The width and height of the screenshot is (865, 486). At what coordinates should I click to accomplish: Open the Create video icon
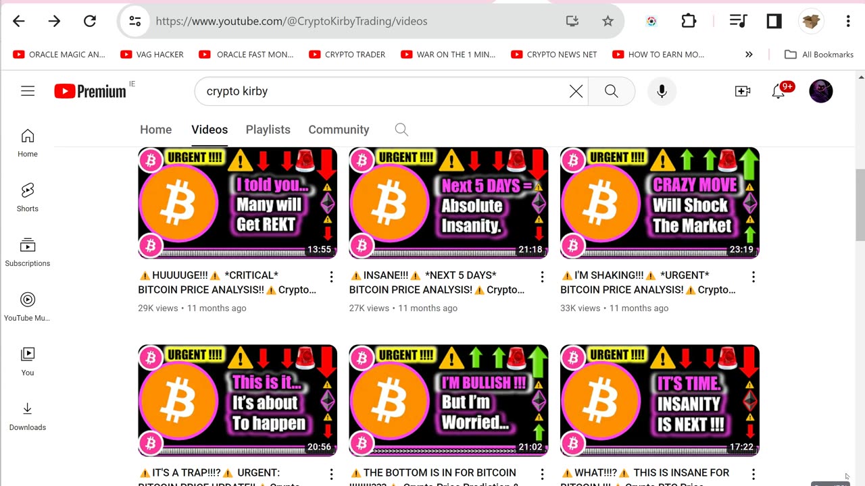tap(743, 91)
